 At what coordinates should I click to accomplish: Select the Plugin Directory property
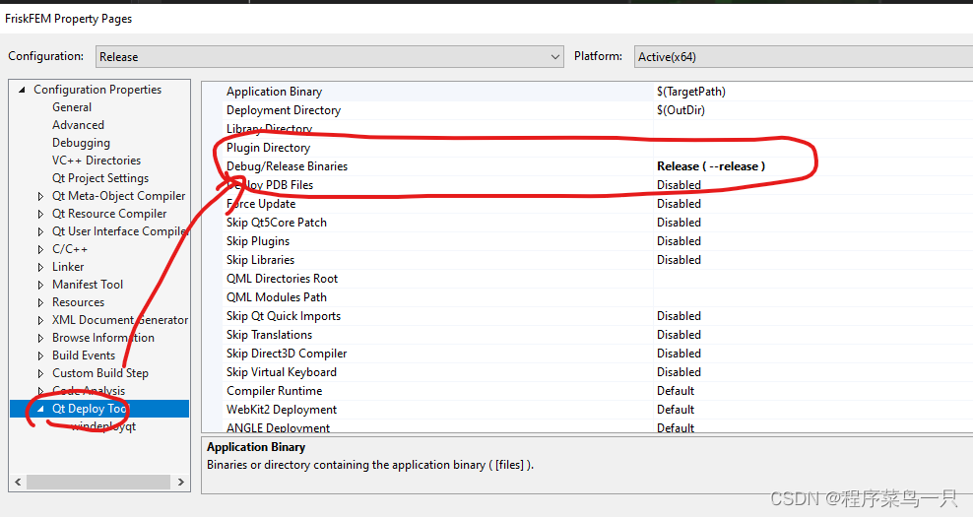coord(268,148)
